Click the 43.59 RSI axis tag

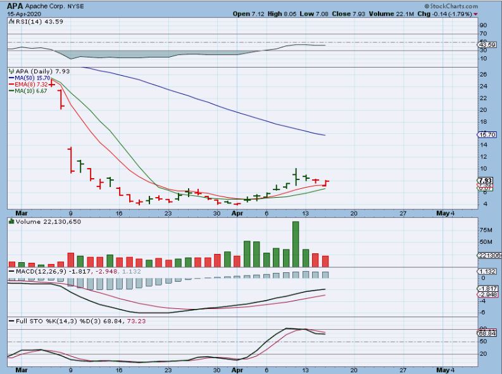[x=487, y=45]
